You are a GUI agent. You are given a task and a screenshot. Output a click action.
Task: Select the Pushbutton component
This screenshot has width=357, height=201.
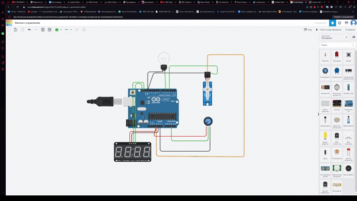pyautogui.click(x=348, y=56)
